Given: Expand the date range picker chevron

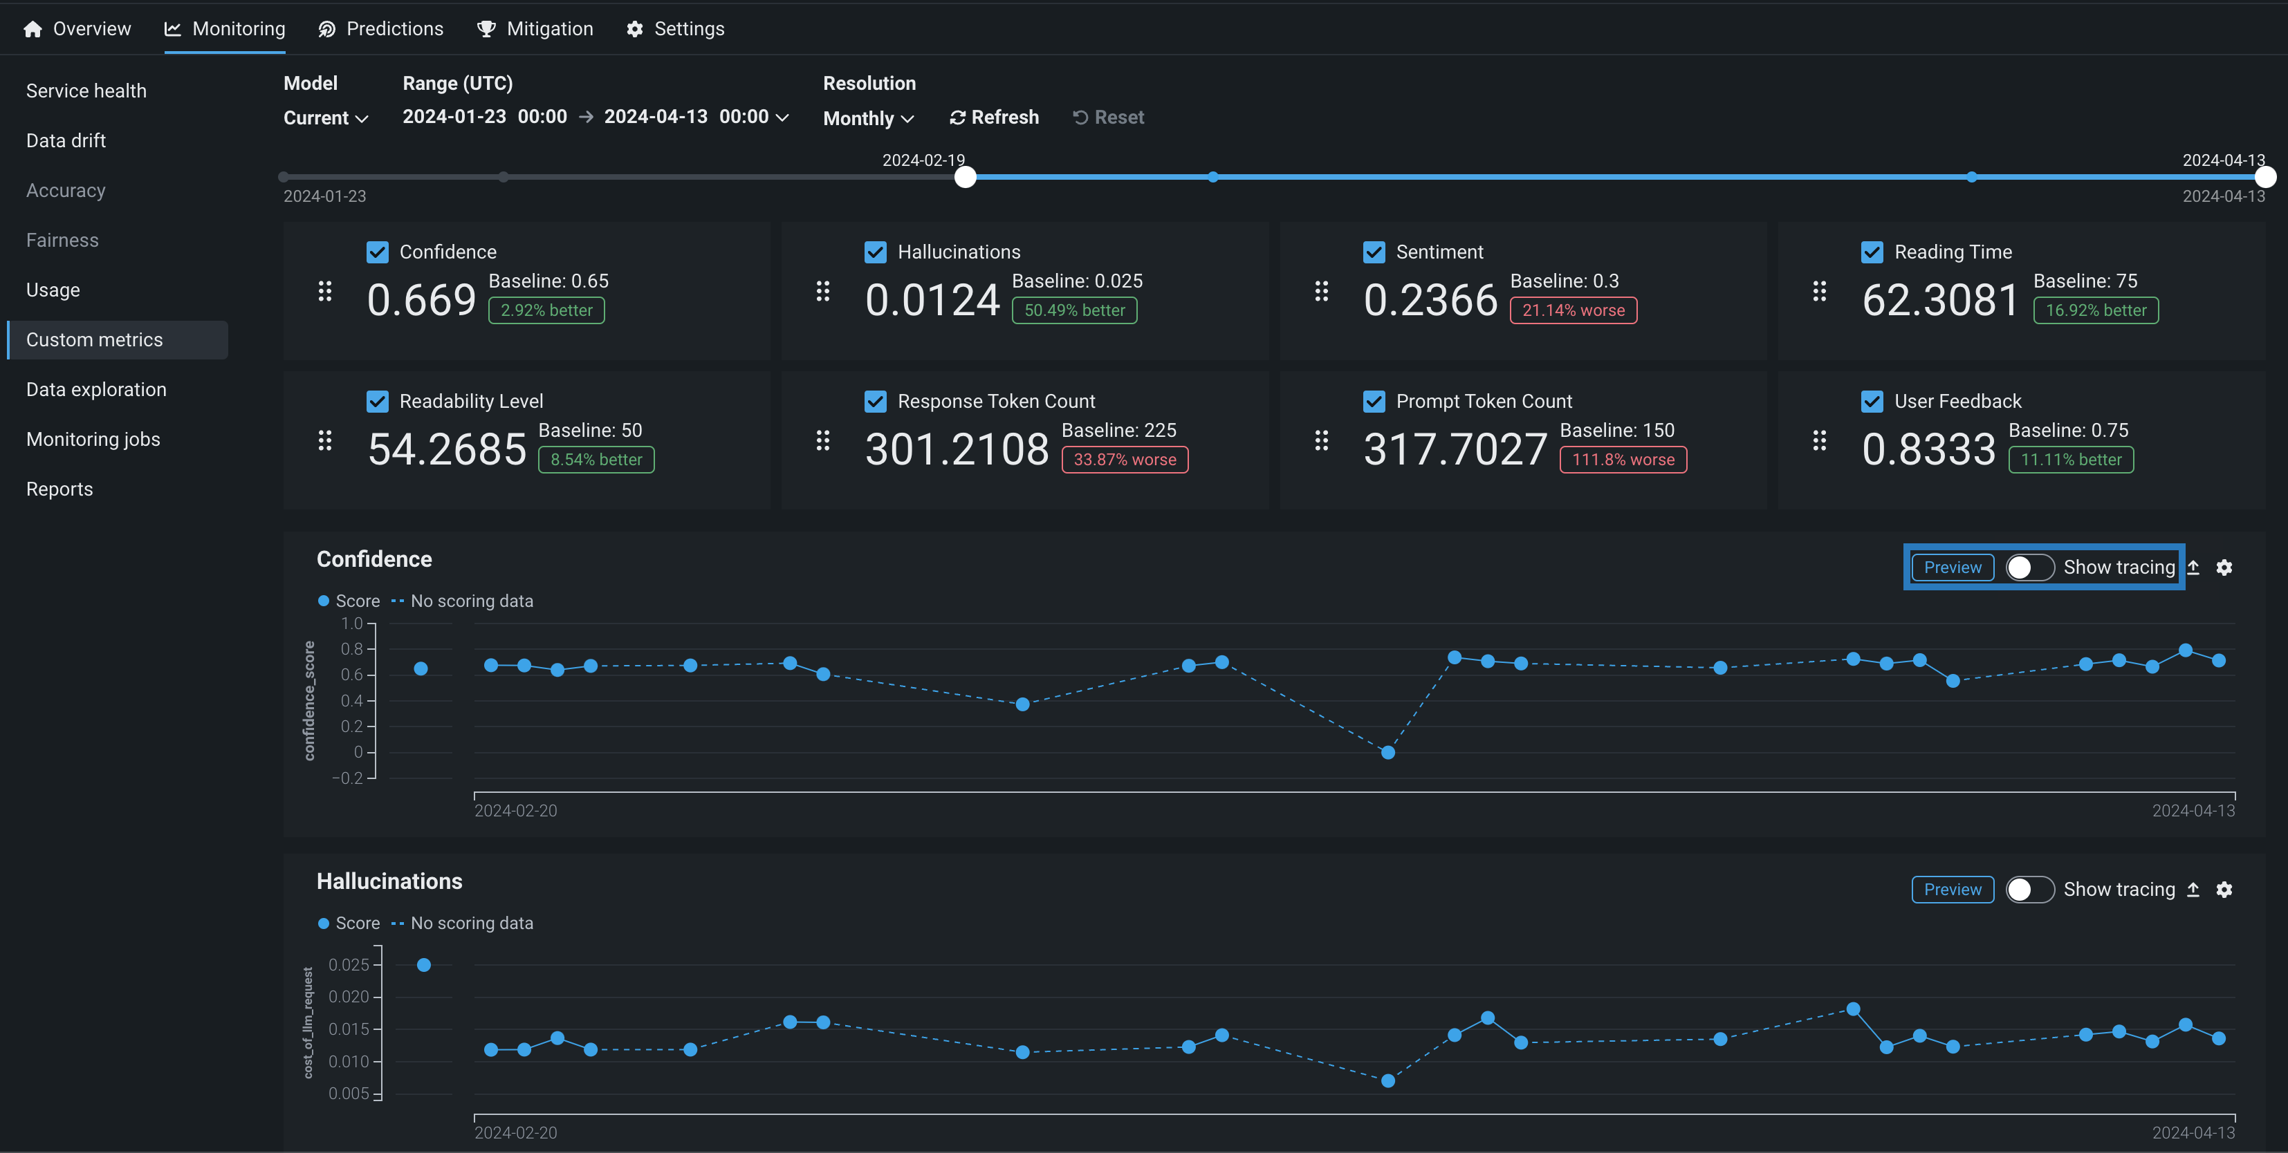Looking at the screenshot, I should tap(782, 117).
